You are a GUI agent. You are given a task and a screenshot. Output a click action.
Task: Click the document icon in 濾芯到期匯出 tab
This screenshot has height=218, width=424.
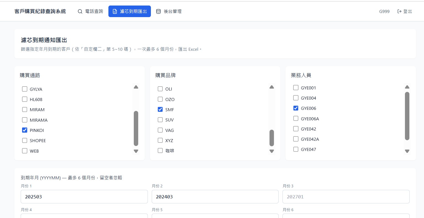point(115,12)
